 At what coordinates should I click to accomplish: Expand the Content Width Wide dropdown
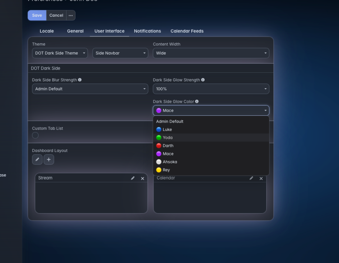coord(211,53)
